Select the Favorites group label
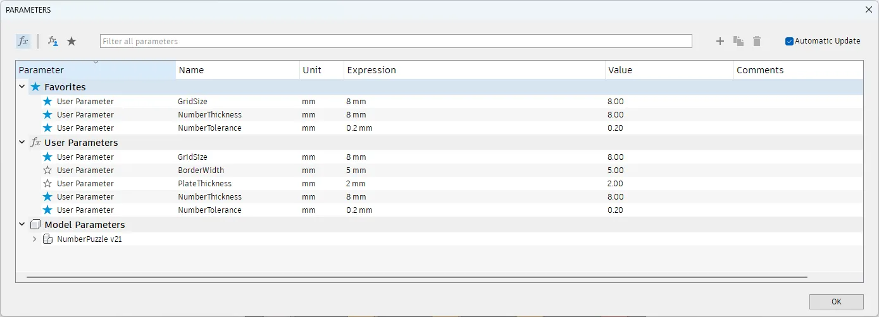 click(65, 87)
